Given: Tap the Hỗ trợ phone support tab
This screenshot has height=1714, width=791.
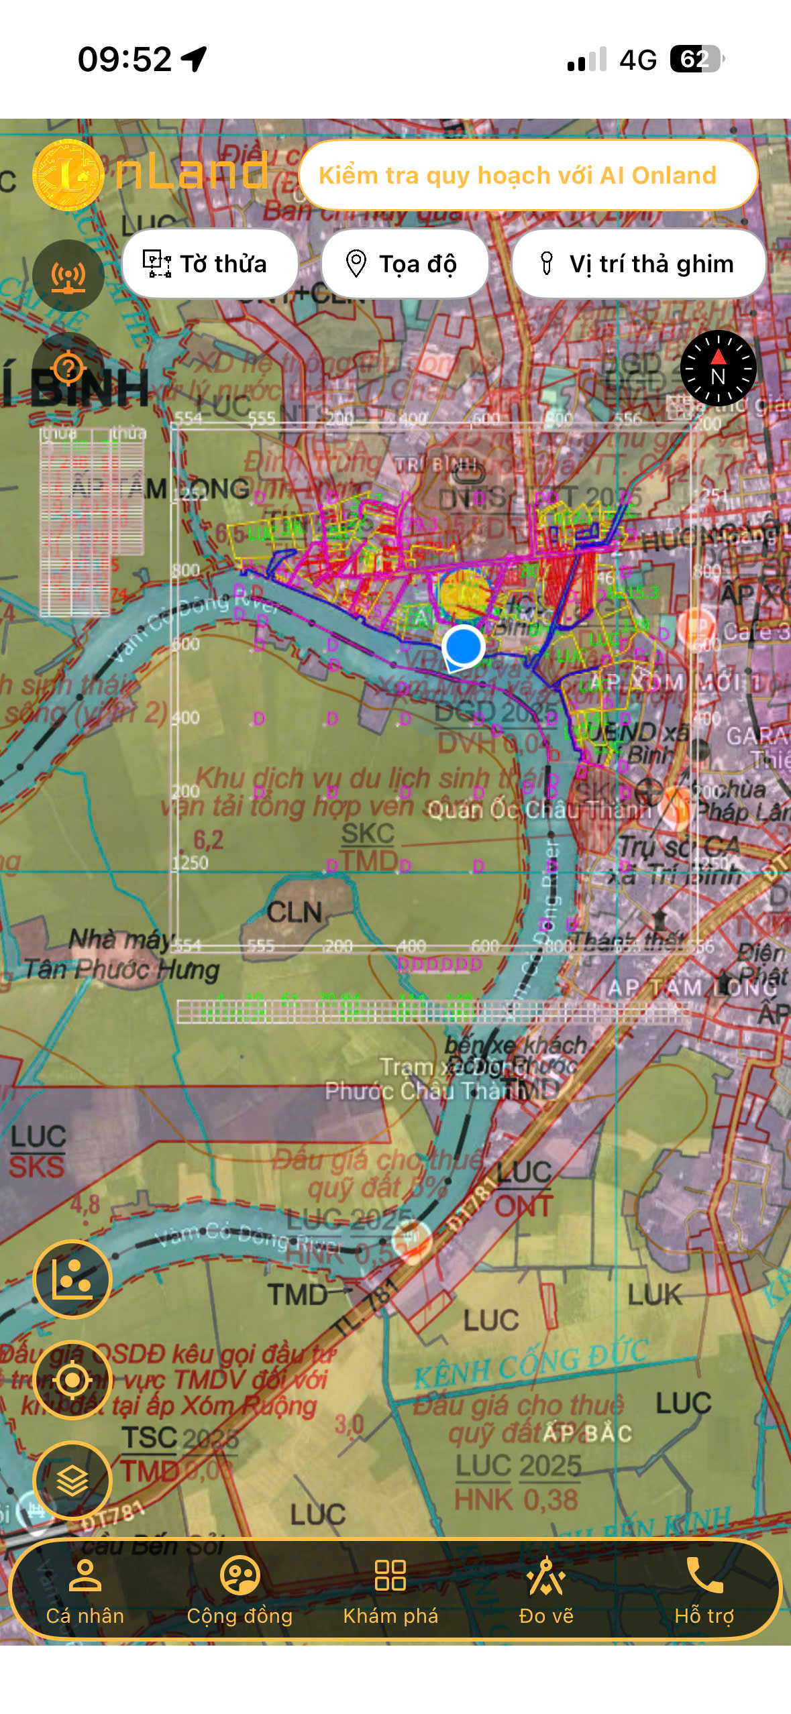Looking at the screenshot, I should [704, 1591].
